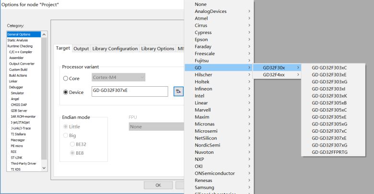This screenshot has width=374, height=194.
Task: Select Static Analysis category
Action: (x=23, y=40)
